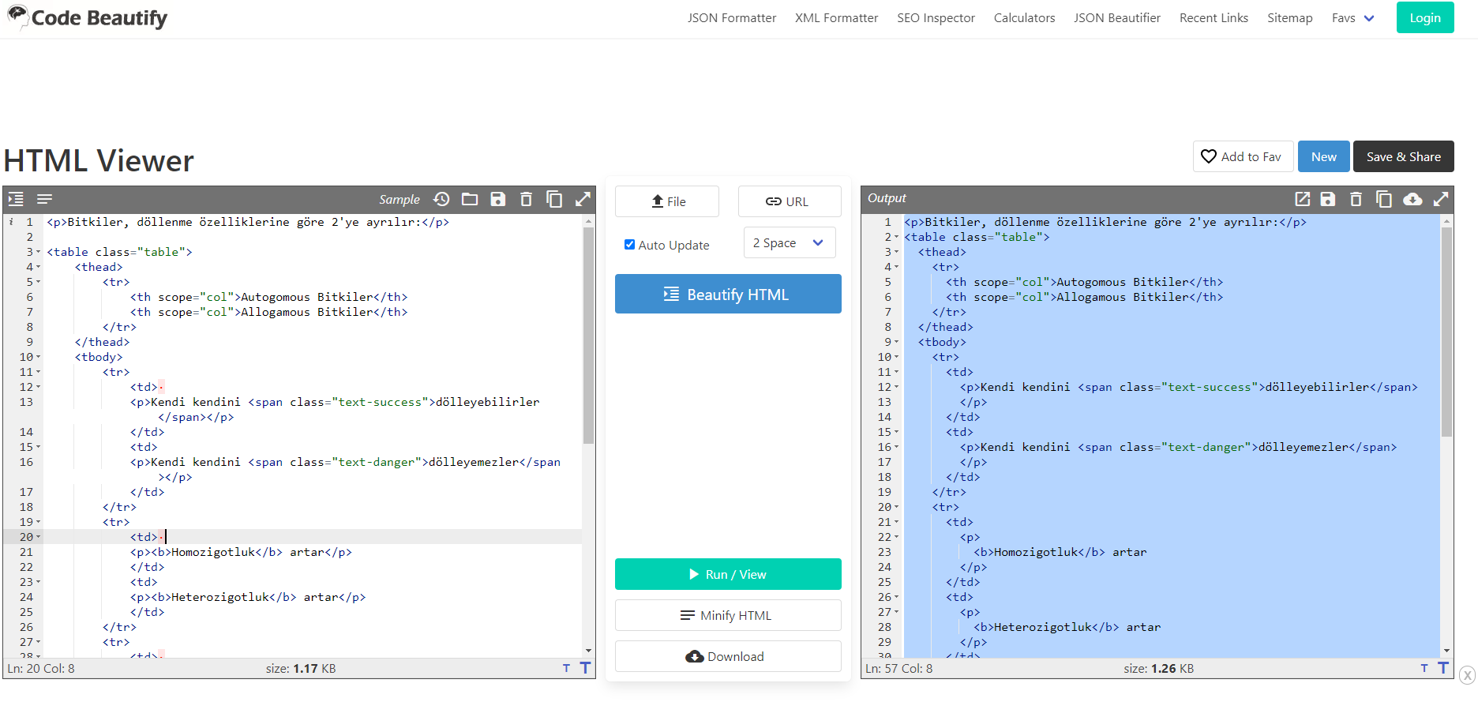Viewport: 1478px width, 702px height.
Task: Upload a file with the File button
Action: pos(667,201)
